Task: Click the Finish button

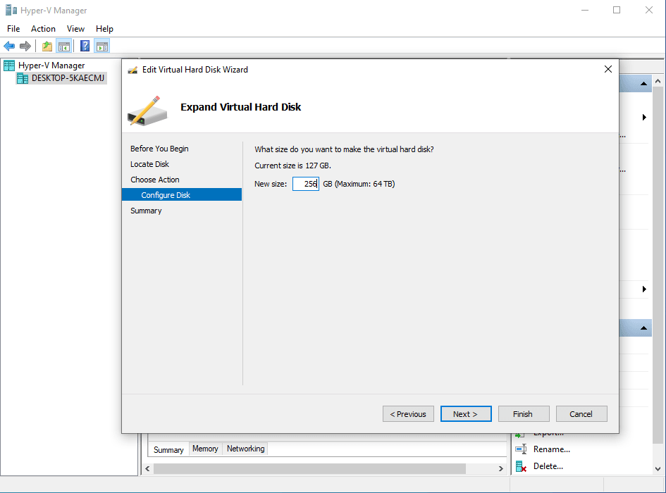Action: pos(524,414)
